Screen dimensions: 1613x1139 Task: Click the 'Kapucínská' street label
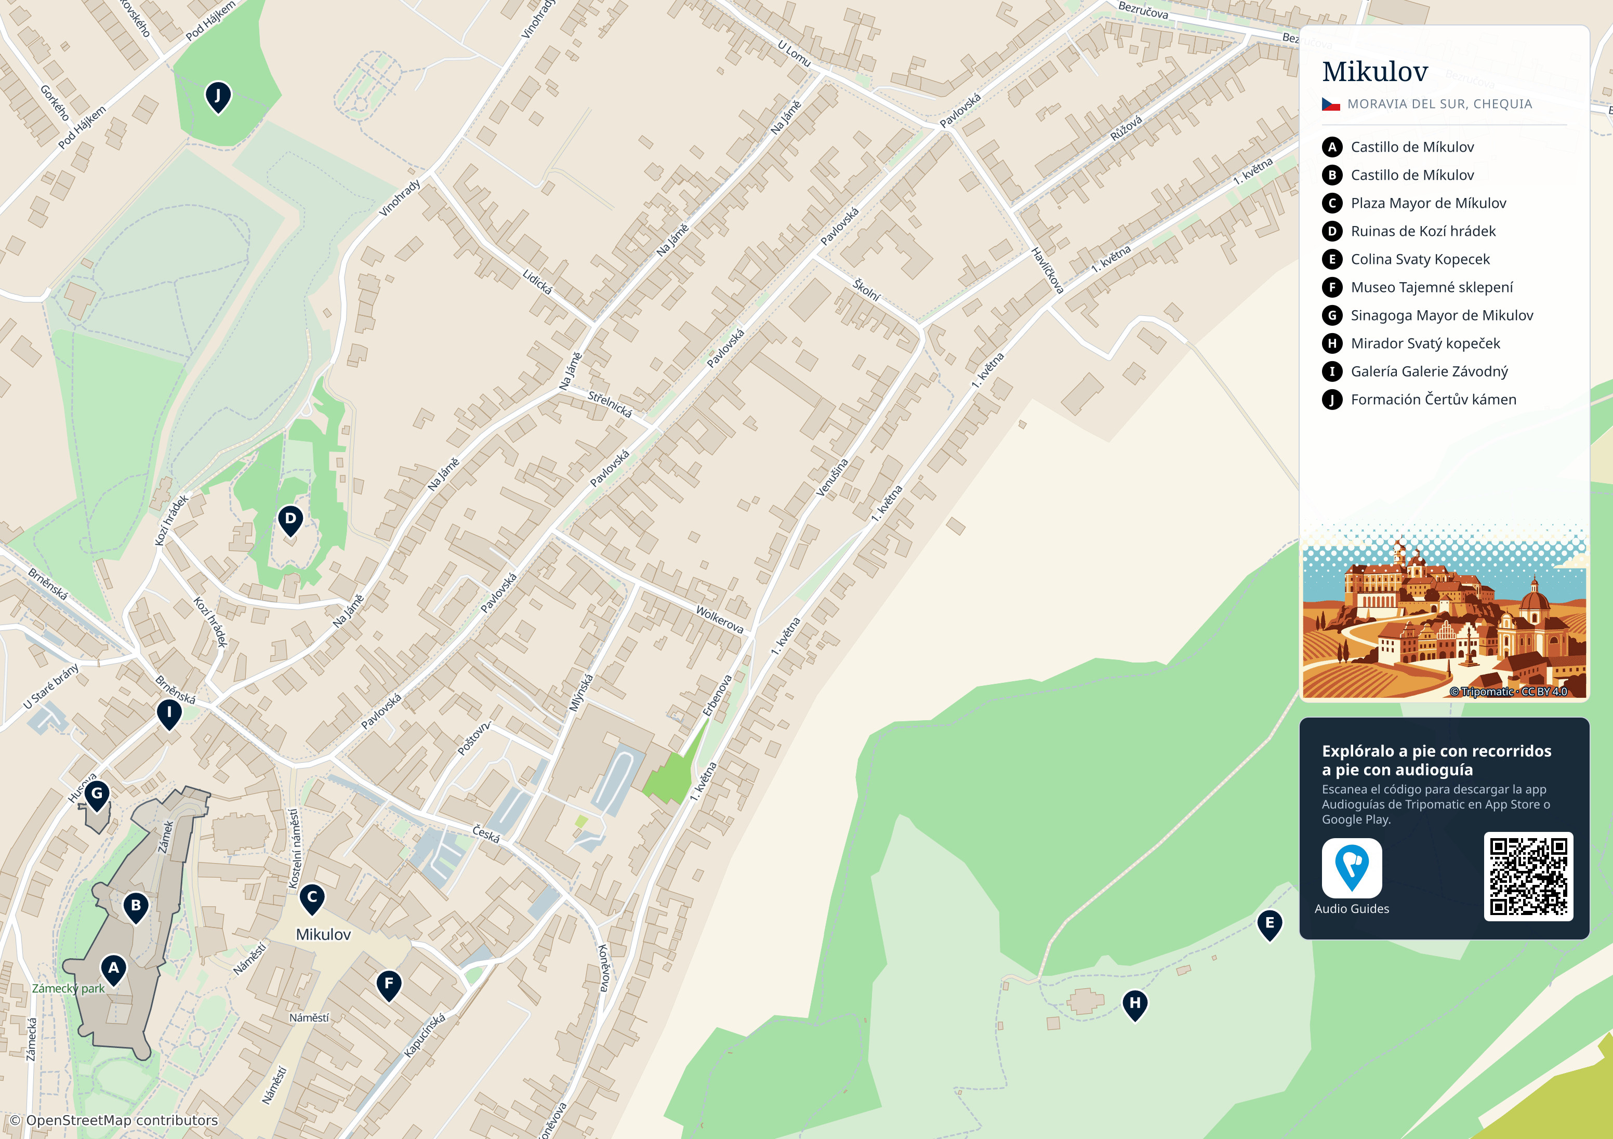(425, 1035)
